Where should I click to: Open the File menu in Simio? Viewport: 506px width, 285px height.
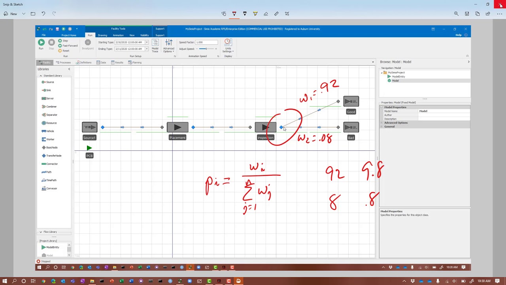coord(43,35)
